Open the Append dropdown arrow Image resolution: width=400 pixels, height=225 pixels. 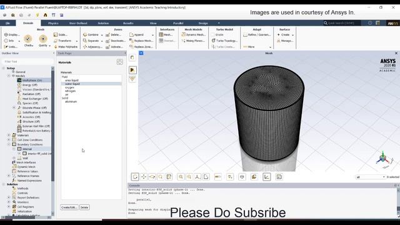[152, 35]
